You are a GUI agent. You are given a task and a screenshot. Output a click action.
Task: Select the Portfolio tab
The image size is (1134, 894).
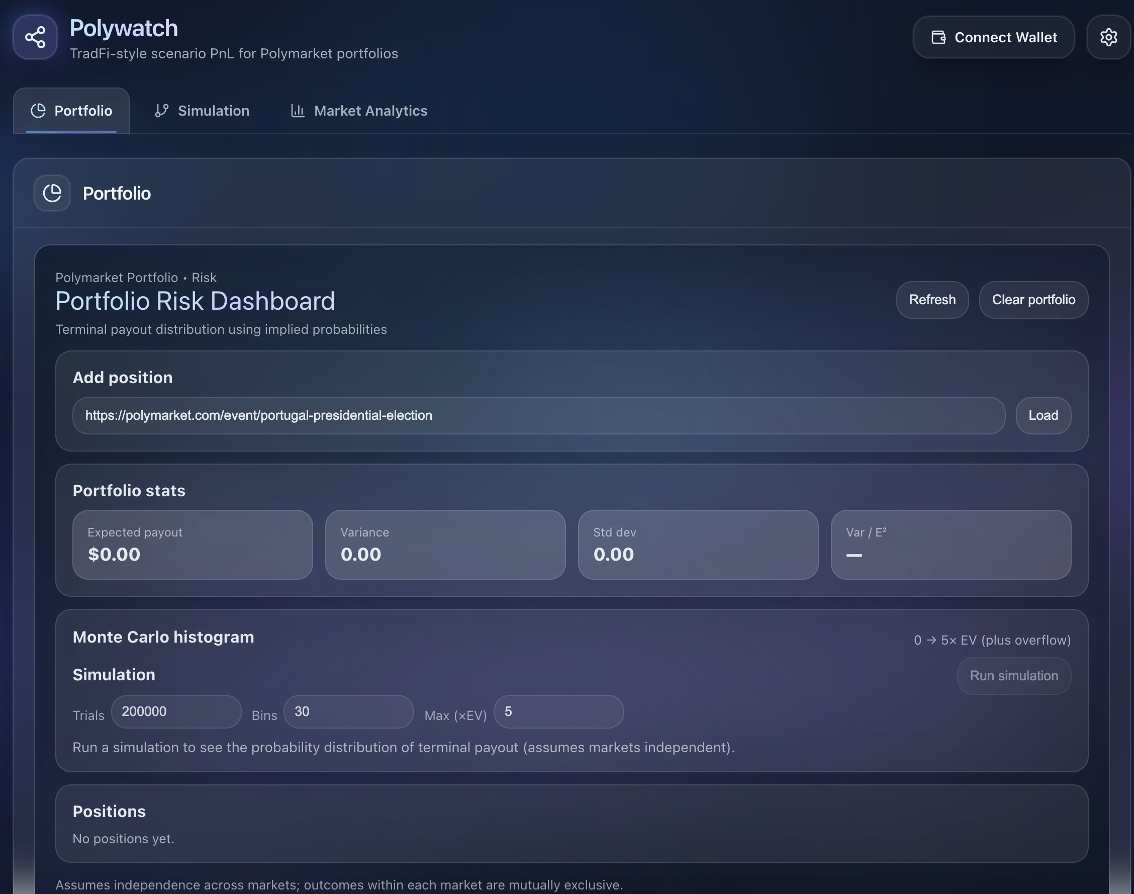pos(72,111)
